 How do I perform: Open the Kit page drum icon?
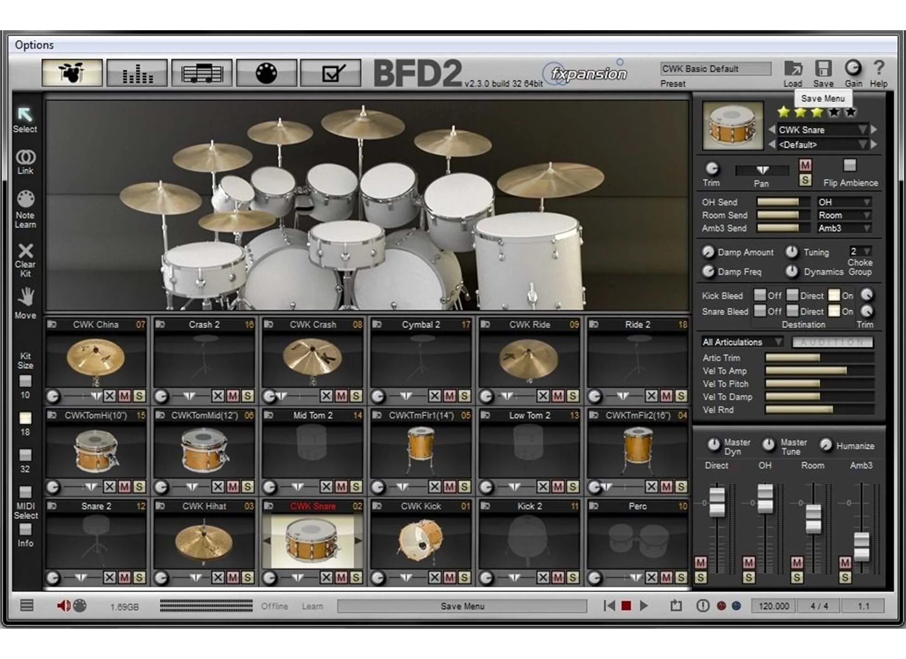[72, 73]
